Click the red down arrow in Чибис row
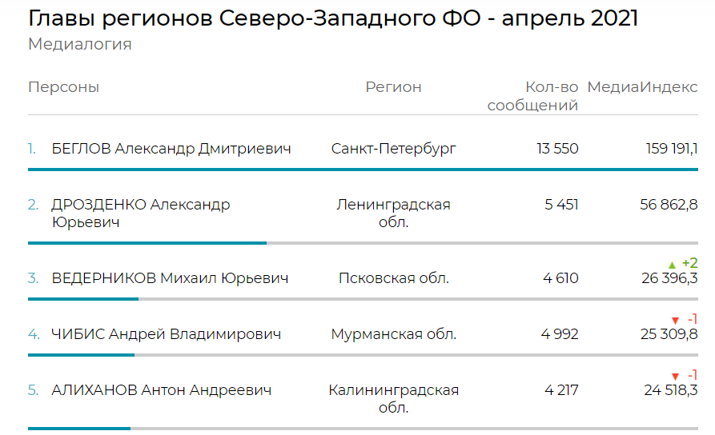This screenshot has width=715, height=435. click(x=675, y=320)
